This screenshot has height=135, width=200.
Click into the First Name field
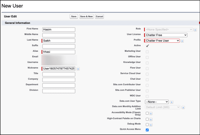(59, 30)
